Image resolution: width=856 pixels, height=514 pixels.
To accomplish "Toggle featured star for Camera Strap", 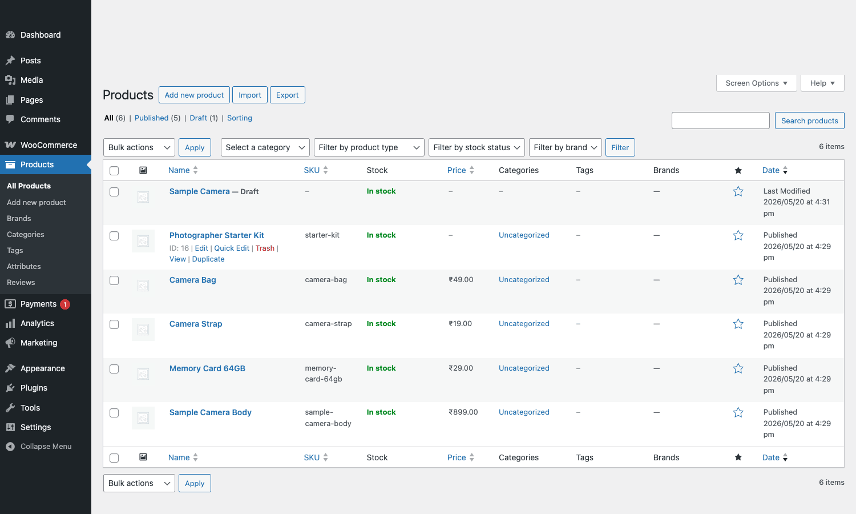I will click(x=738, y=324).
